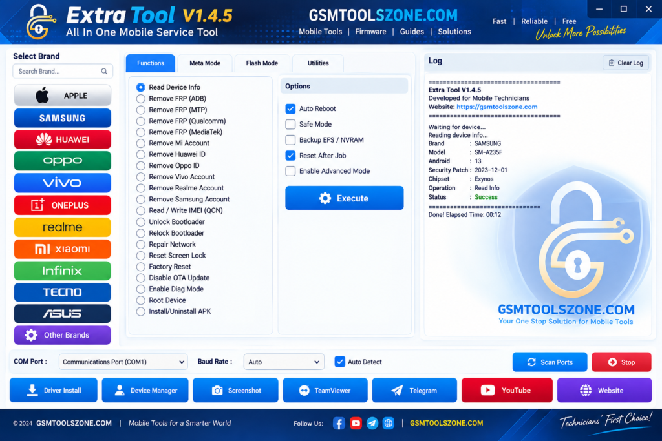Open the Flash Mode tab
This screenshot has width=662, height=441.
(x=262, y=63)
